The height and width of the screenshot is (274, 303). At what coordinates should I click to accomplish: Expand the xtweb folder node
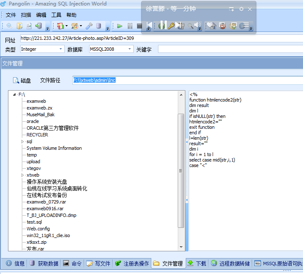22,175
